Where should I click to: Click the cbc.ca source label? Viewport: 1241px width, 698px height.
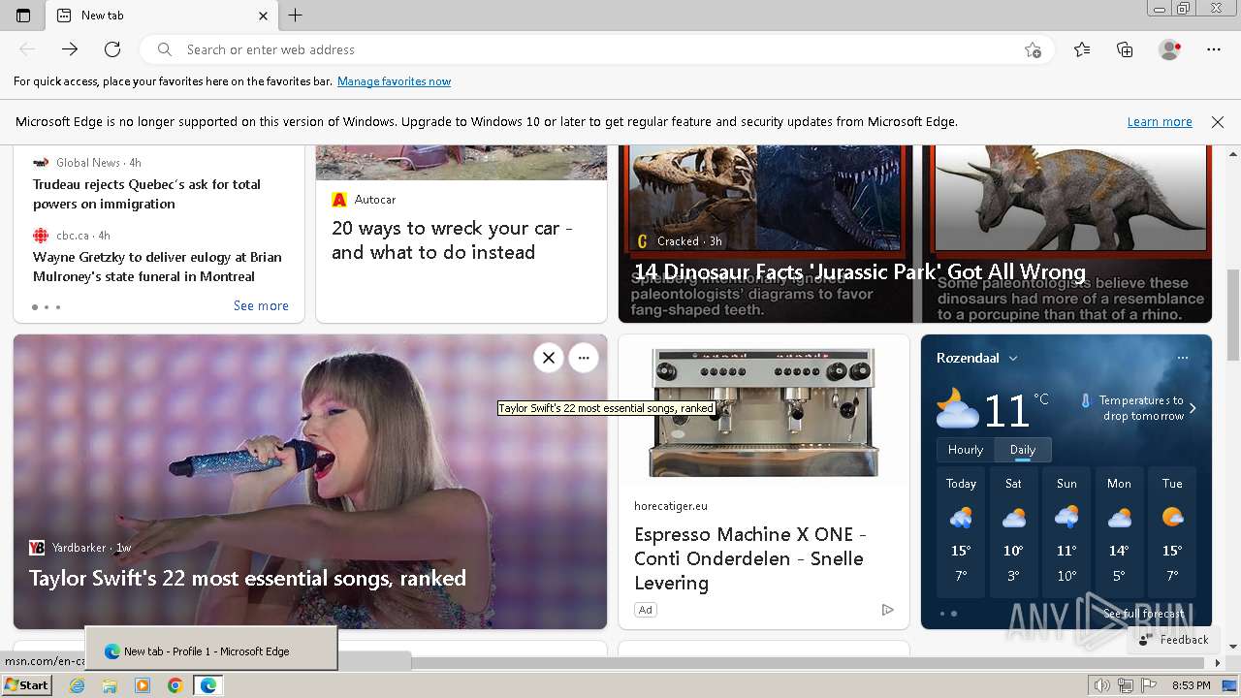tap(73, 236)
